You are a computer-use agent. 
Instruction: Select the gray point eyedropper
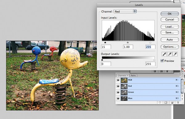click(x=170, y=54)
